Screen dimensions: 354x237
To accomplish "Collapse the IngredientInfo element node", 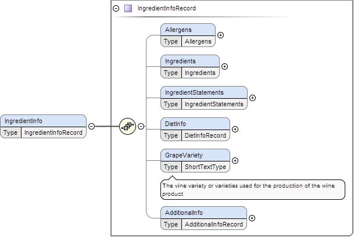I will 91,126.
